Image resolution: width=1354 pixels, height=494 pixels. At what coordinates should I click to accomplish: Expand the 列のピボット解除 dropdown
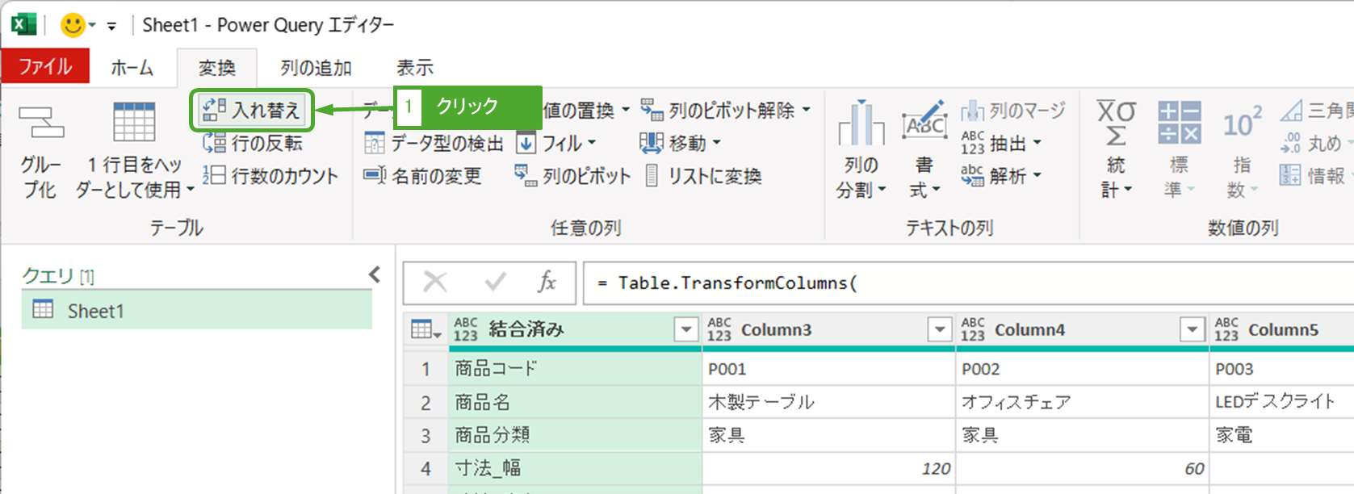pyautogui.click(x=807, y=110)
